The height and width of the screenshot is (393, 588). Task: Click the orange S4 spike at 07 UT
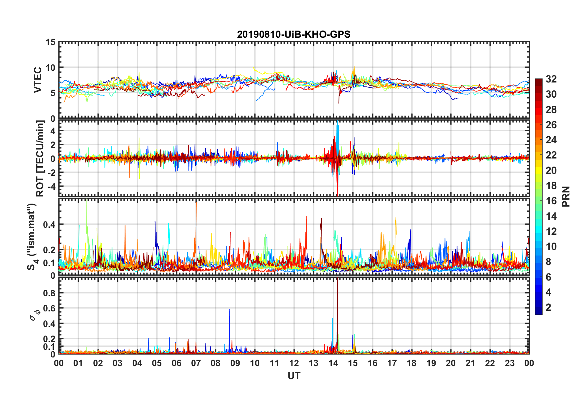coord(196,229)
